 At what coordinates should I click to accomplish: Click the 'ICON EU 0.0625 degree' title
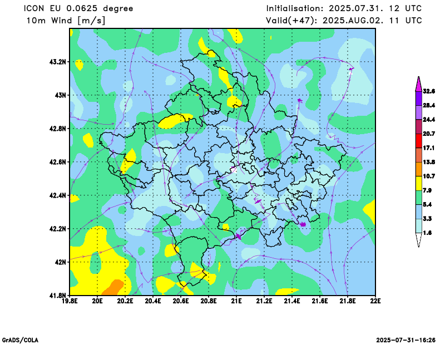coord(78,8)
